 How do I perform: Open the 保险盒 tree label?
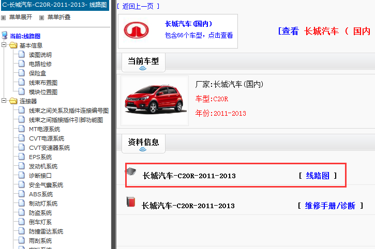(37, 73)
